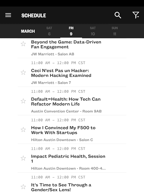Star Beyond the Game session
Screen dimensions: 144x193
click(23, 44)
